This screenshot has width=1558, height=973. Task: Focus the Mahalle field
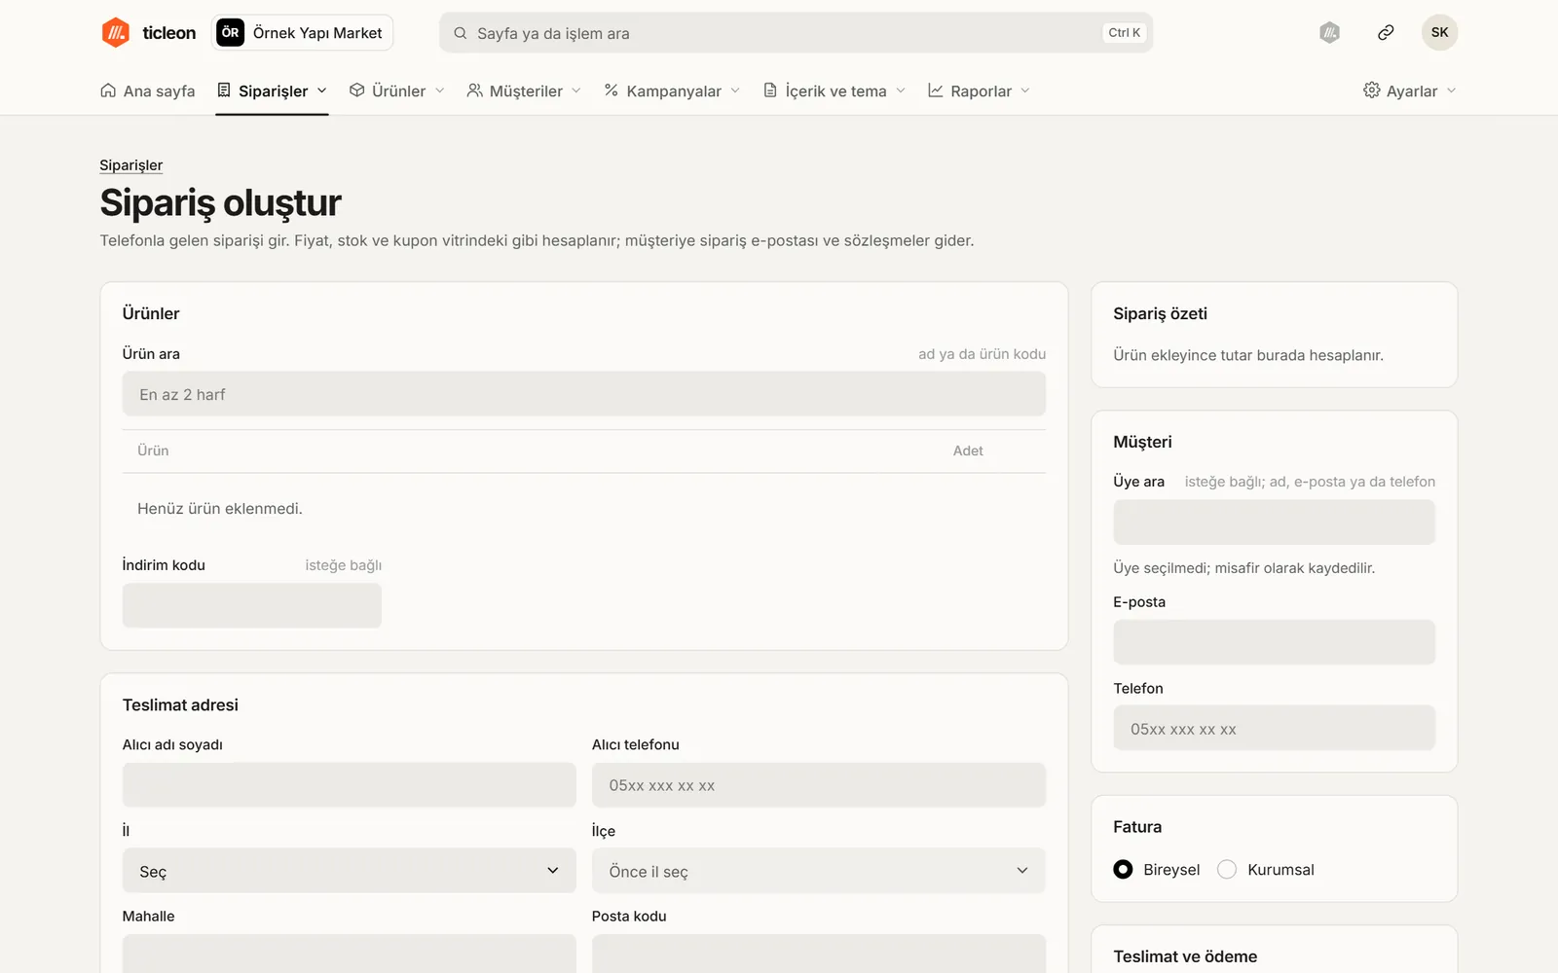tap(350, 955)
